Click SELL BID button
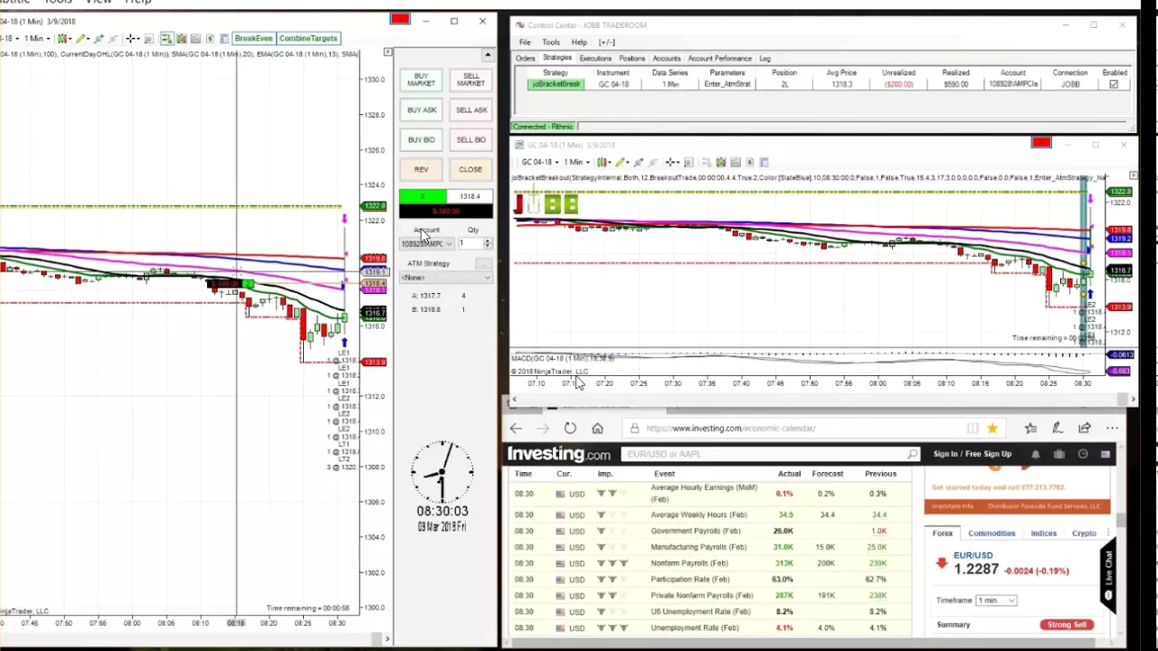 [x=470, y=140]
